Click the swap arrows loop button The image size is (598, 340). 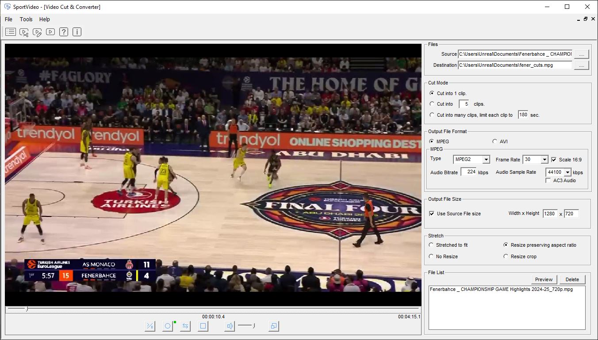pos(185,326)
